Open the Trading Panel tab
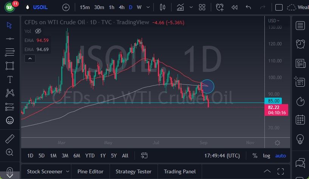Screen dimensions: 309x179 (x=180, y=171)
